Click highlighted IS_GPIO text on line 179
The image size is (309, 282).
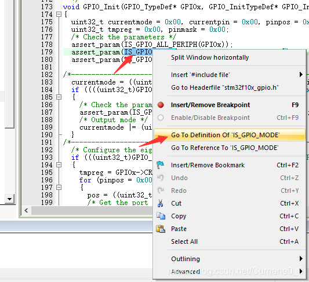coord(138,52)
